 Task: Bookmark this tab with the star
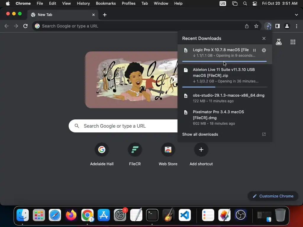coord(256,26)
